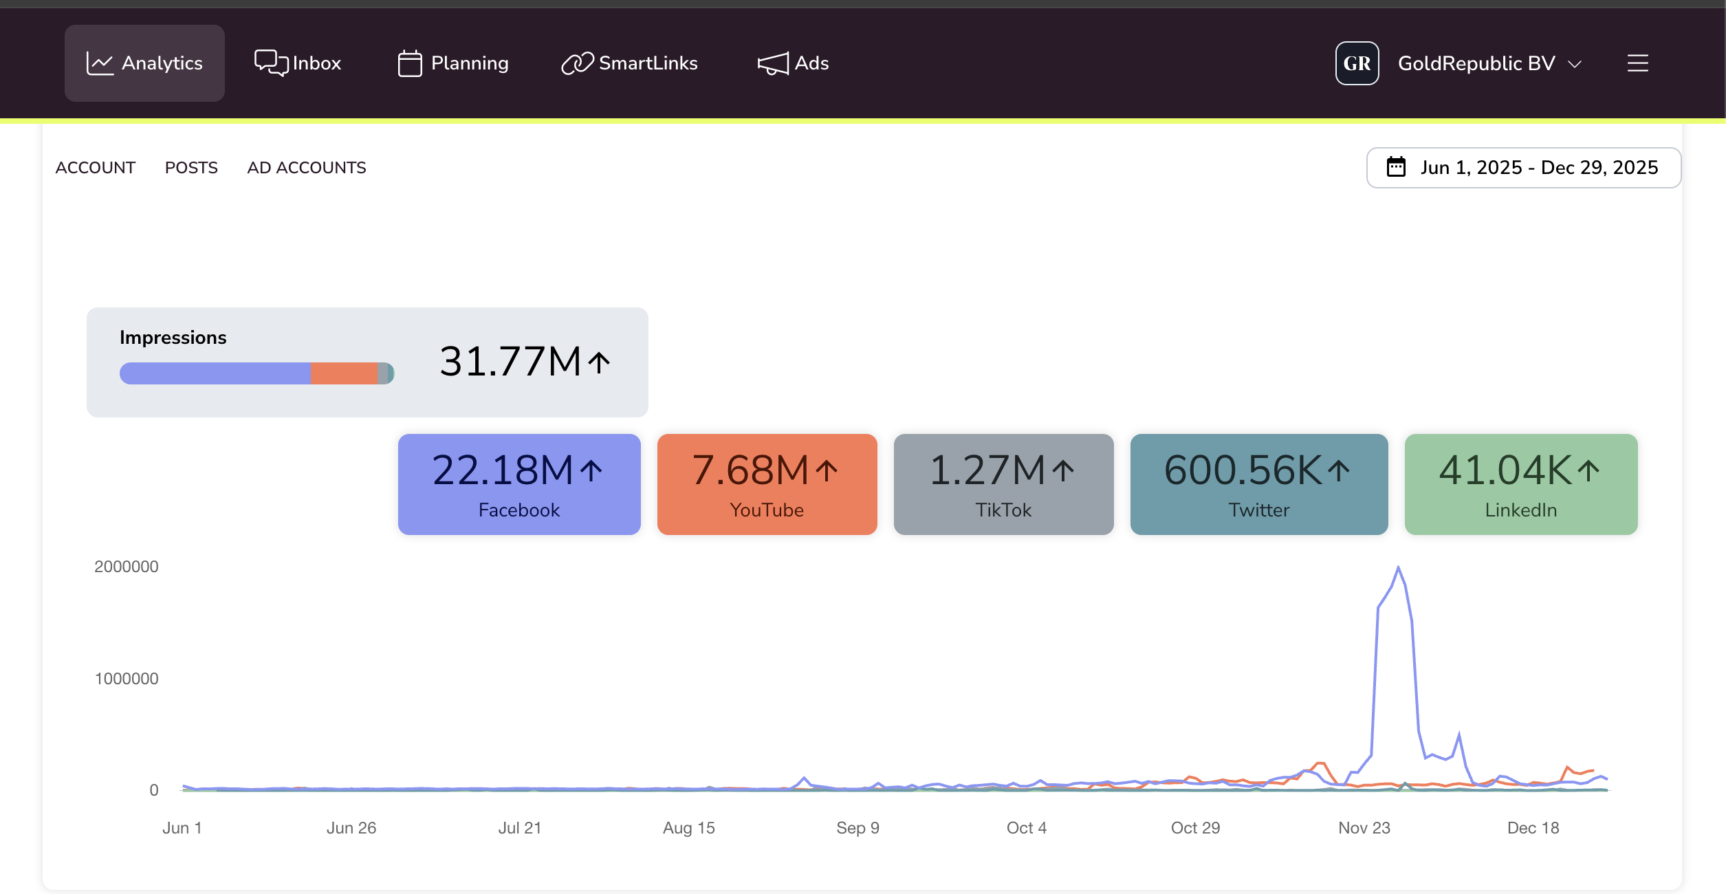This screenshot has width=1726, height=894.
Task: Click the Nov 23 axis label
Action: 1364,828
